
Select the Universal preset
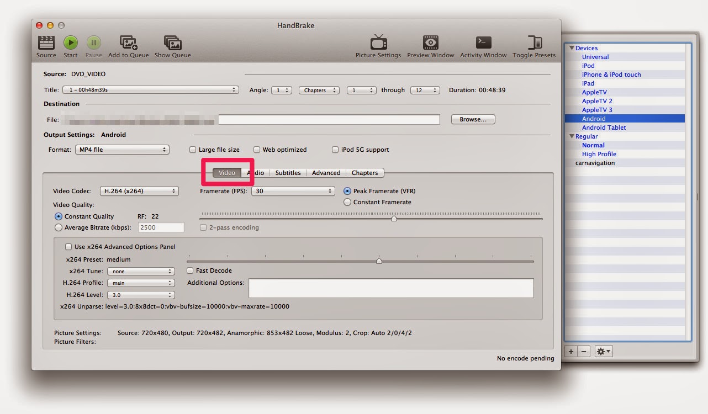coord(595,57)
